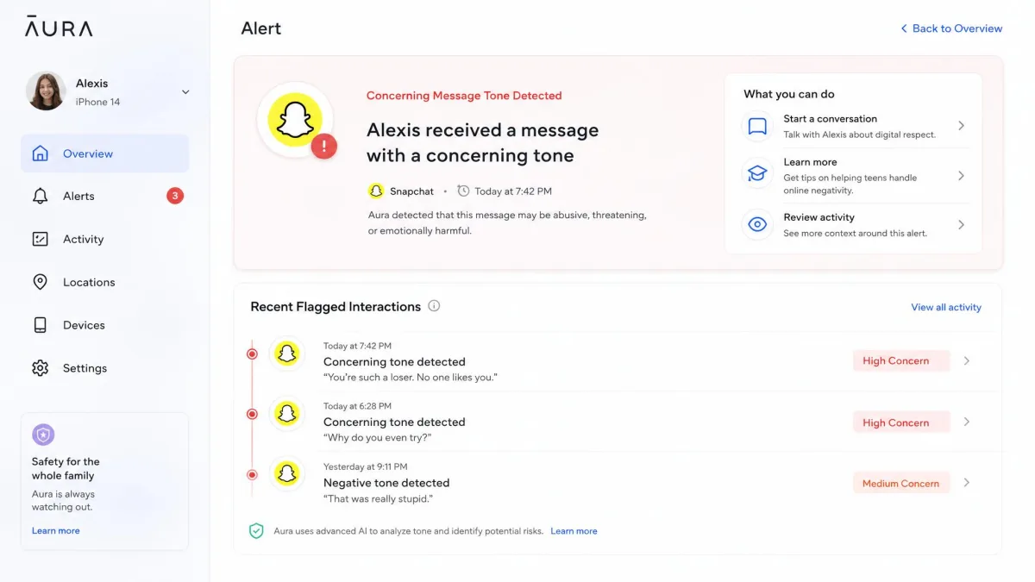Click info icon next to Recent Flagged Interactions
The height and width of the screenshot is (582, 1035).
(434, 306)
